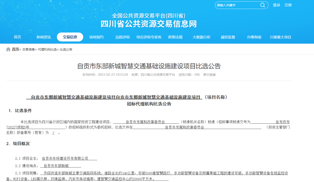Click 比选公告 breadcrumb link
Screen dimensions: 314x182
66,49
